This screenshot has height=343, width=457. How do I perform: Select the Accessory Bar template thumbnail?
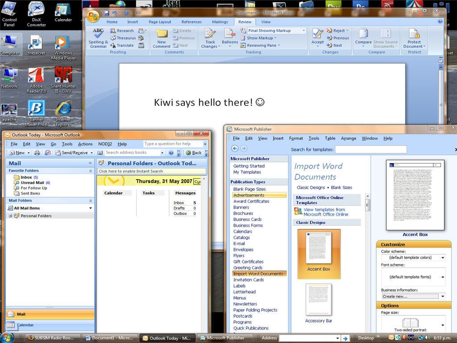319,303
